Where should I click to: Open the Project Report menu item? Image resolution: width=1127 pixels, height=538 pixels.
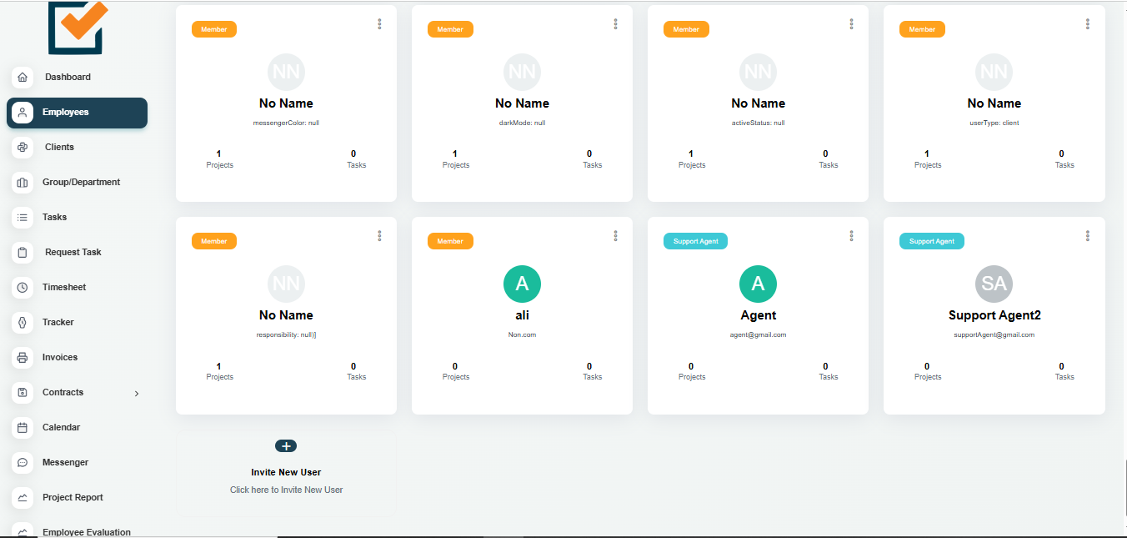pyautogui.click(x=73, y=497)
